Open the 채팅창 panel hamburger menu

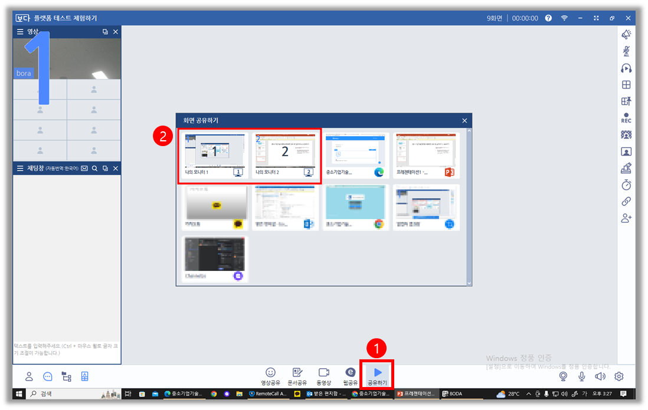[20, 168]
